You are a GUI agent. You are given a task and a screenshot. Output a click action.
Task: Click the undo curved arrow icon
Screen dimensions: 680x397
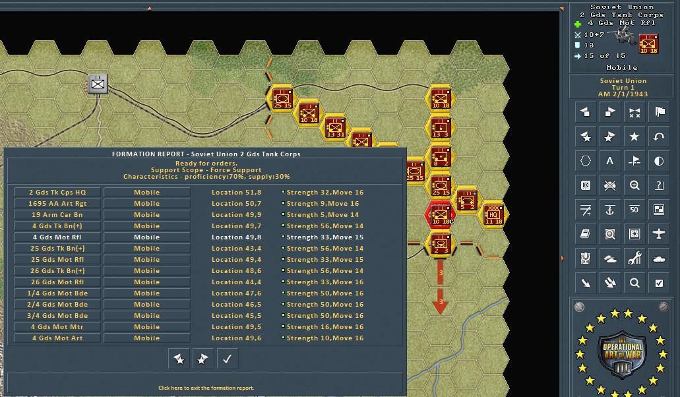[x=659, y=137]
